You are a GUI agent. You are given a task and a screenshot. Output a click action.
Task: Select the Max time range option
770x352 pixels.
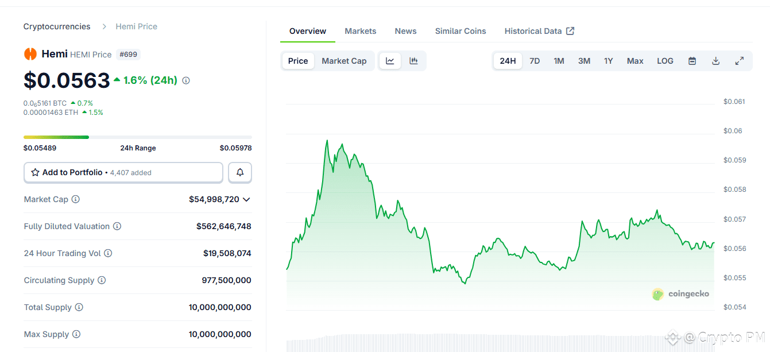tap(635, 61)
